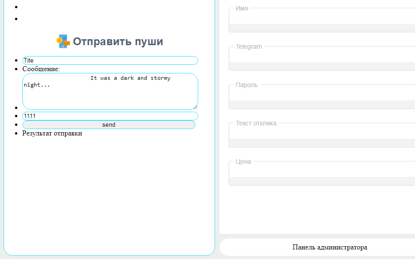The height and width of the screenshot is (259, 415).
Task: Focus the 'Текст отклика' input field
Action: pyautogui.click(x=322, y=132)
